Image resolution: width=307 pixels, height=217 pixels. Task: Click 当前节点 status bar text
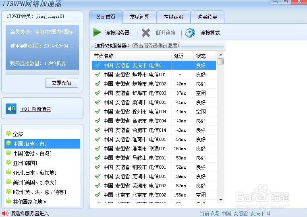click(x=235, y=213)
